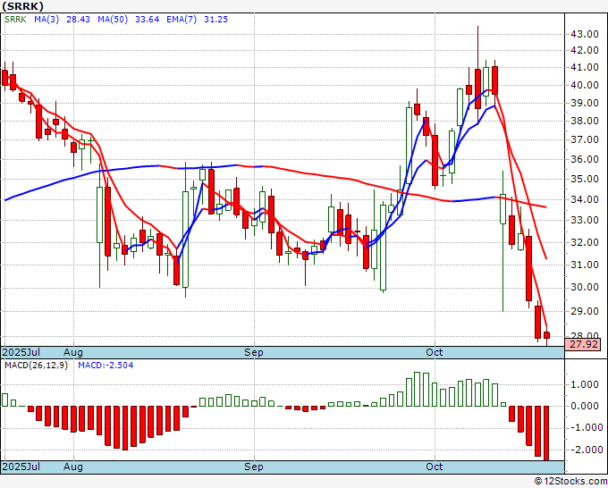Click the 29.00 price axis label
Image resolution: width=608 pixels, height=488 pixels.
pyautogui.click(x=585, y=311)
